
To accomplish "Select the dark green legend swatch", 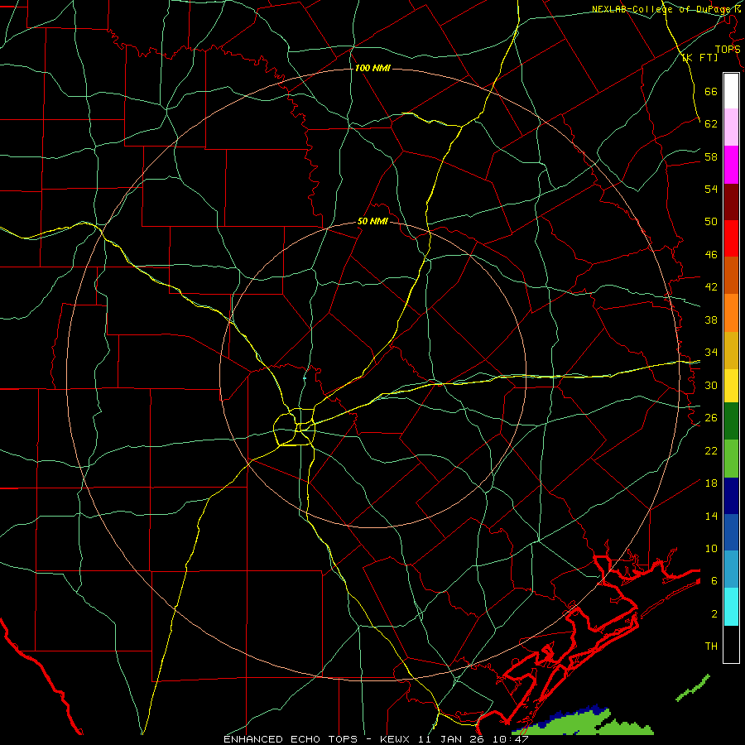I will coord(731,421).
